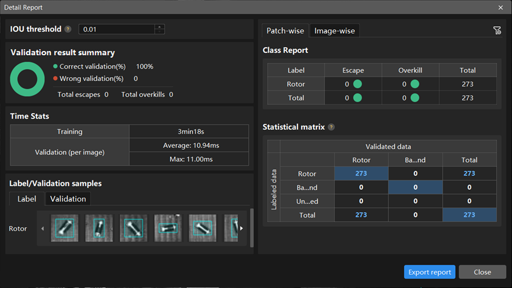512x288 pixels.
Task: Click the Total overkills value
Action: [171, 95]
